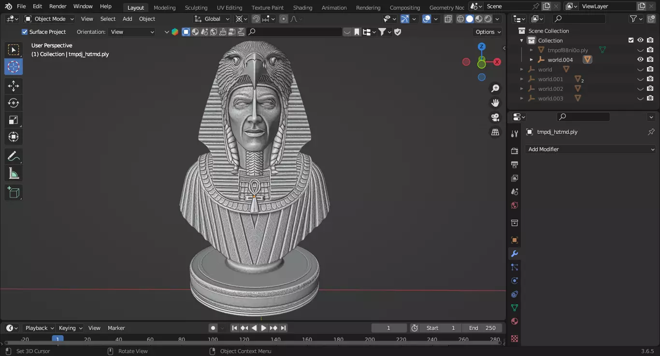Expand the world.002 outliner item

(x=522, y=88)
